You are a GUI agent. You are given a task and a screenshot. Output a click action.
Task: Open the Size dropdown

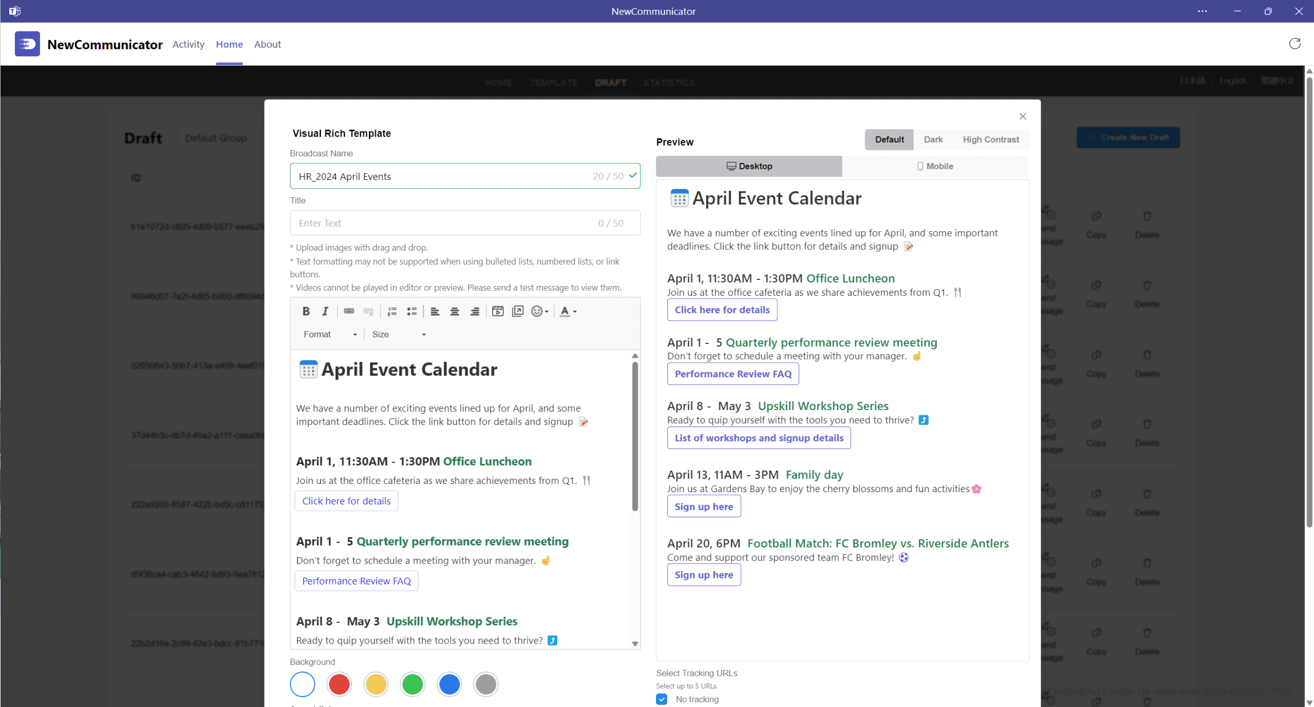399,334
